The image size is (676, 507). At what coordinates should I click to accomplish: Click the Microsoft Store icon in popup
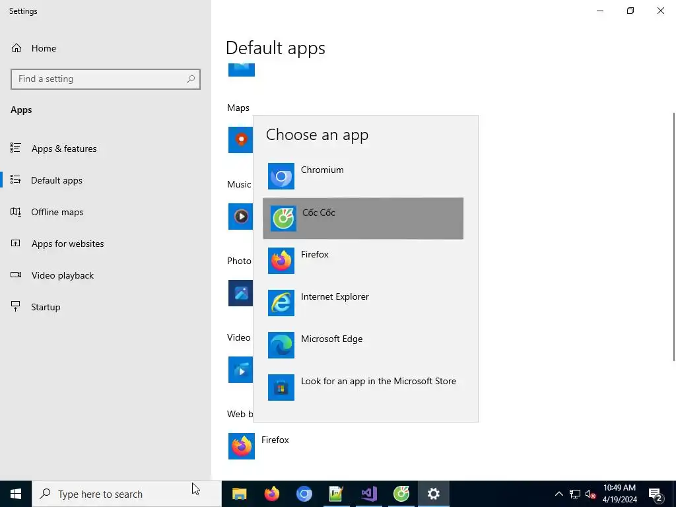(x=281, y=388)
